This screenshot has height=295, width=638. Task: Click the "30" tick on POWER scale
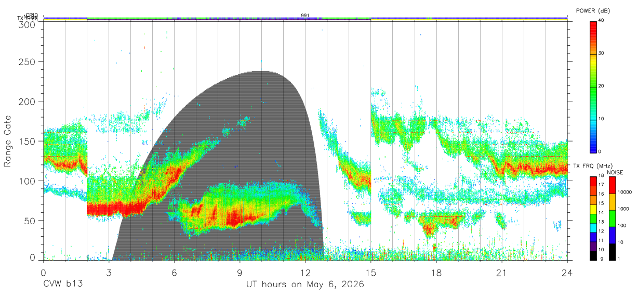pos(602,53)
